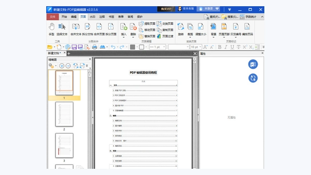The image size is (311, 175).
Task: Click 提取页面 extract pages
Action: (147, 24)
